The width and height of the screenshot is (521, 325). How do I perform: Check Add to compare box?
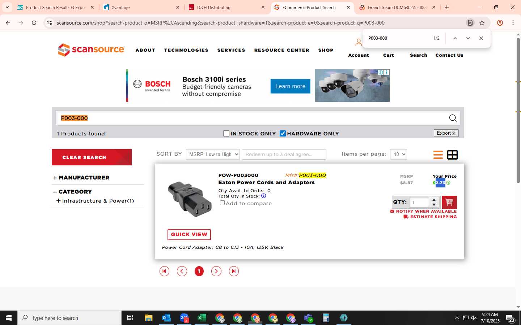pos(222,203)
